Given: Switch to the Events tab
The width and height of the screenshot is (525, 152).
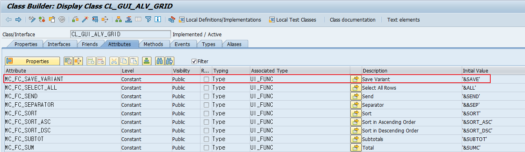Looking at the screenshot, I should click(182, 44).
